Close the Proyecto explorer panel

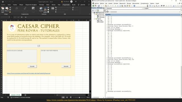tap(104, 8)
